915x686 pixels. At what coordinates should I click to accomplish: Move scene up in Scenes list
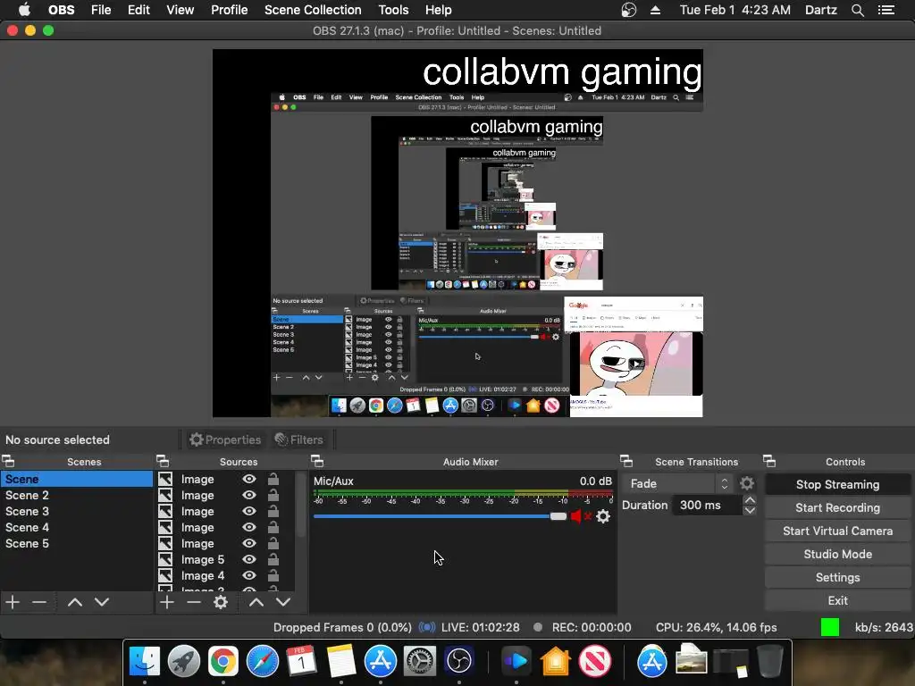[75, 602]
